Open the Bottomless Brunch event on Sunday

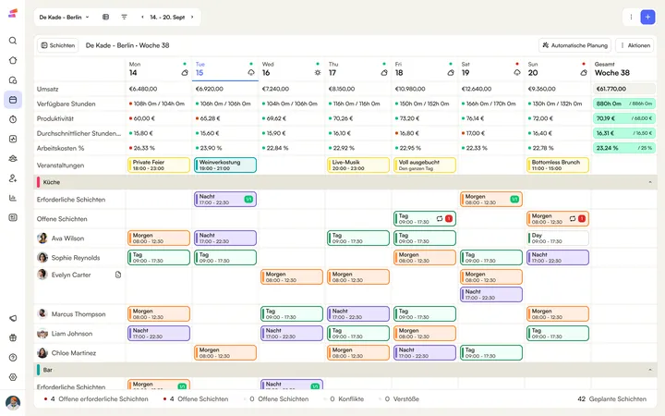tap(558, 165)
